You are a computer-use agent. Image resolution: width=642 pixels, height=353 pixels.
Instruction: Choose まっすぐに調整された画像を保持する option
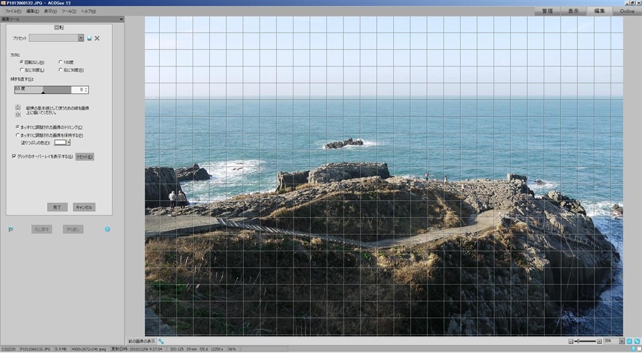(x=49, y=135)
